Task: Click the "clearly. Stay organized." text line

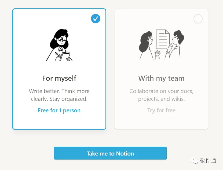Action: [x=59, y=99]
